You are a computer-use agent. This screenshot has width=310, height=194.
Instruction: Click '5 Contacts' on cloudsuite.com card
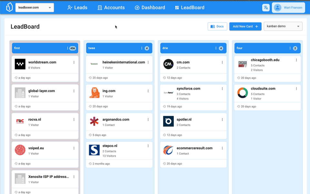[258, 94]
